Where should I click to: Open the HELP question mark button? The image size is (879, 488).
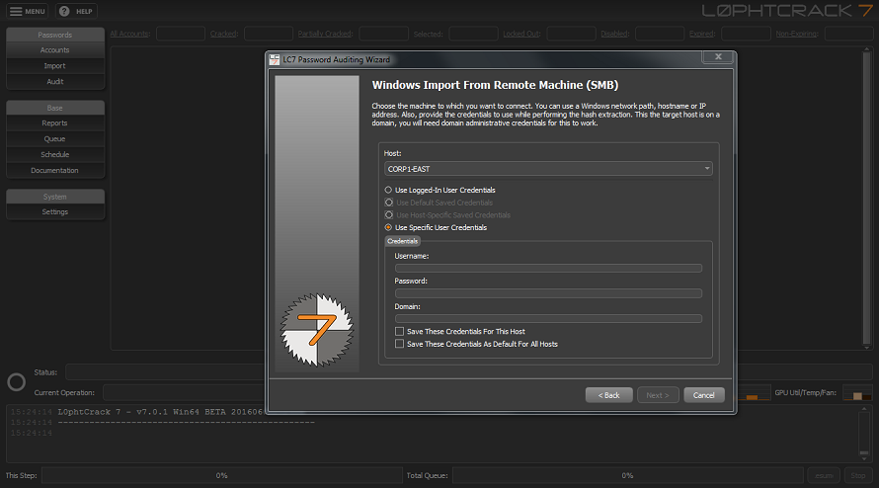(x=76, y=11)
